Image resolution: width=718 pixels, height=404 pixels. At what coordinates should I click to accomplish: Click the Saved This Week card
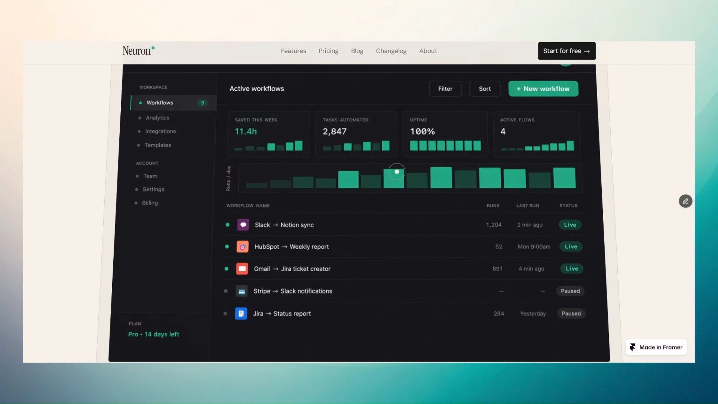click(x=269, y=134)
